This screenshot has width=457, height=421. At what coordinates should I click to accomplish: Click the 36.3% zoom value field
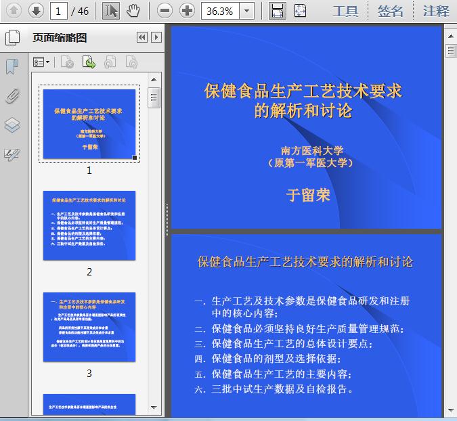pyautogui.click(x=220, y=11)
